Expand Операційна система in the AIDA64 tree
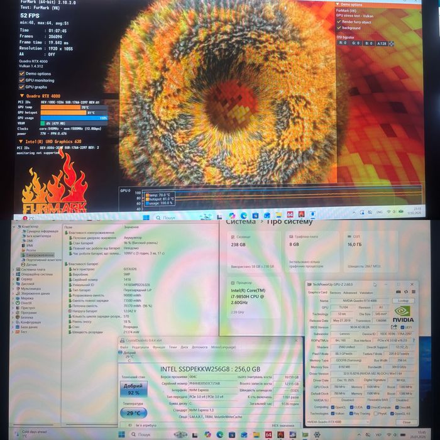 point(13,274)
